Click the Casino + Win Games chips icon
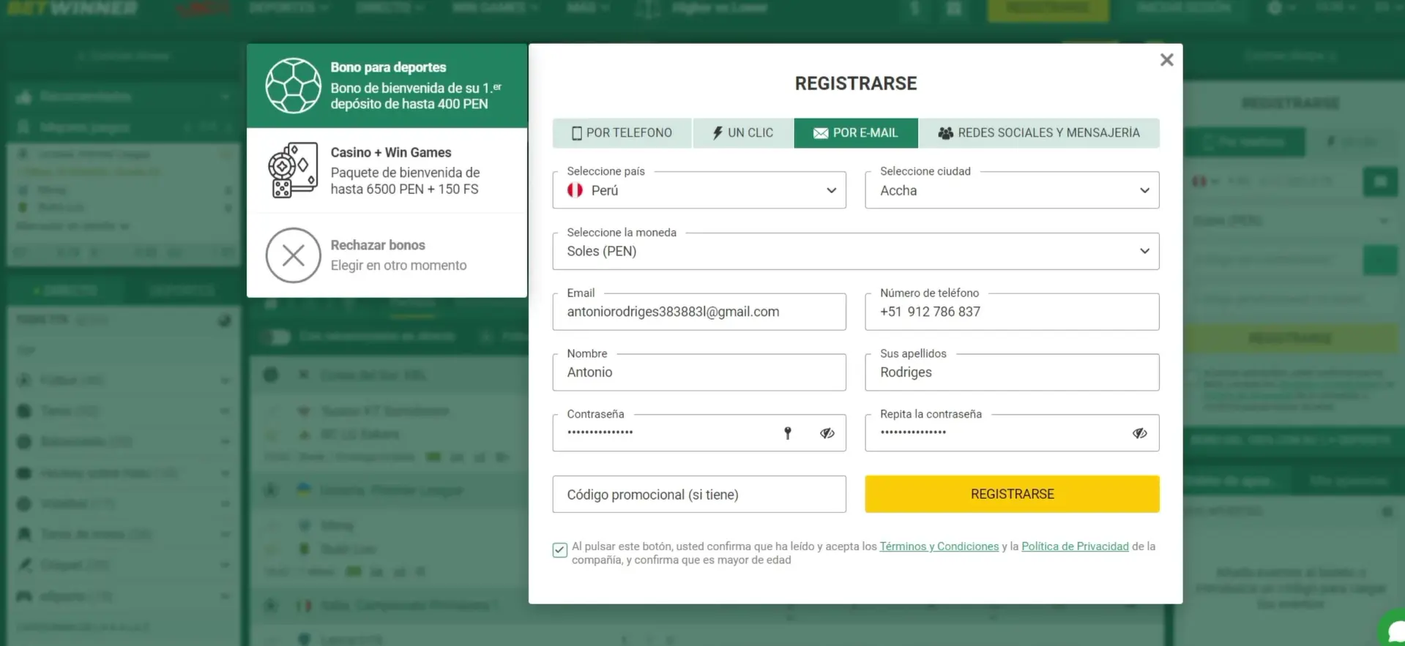The image size is (1405, 646). (x=293, y=170)
